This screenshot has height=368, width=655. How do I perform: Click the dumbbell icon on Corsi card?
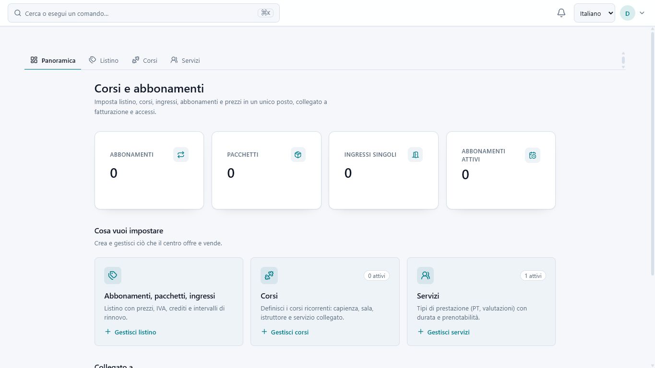click(x=269, y=276)
